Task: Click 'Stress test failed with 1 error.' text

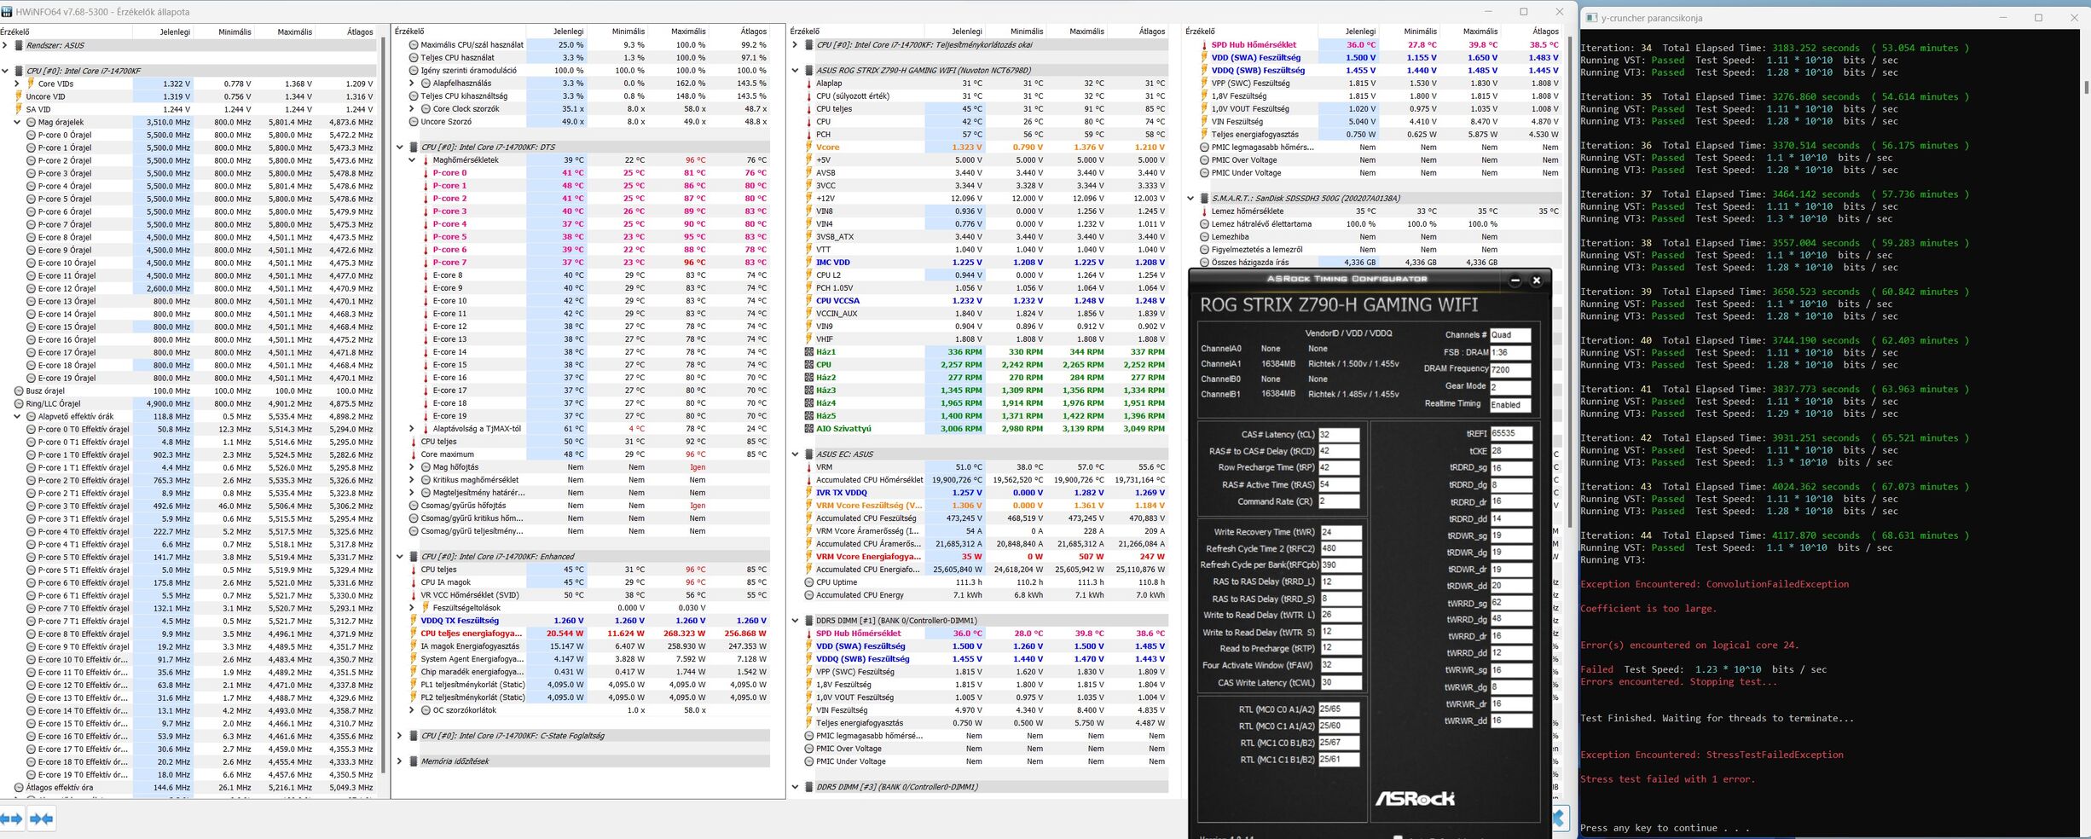Action: click(1667, 779)
